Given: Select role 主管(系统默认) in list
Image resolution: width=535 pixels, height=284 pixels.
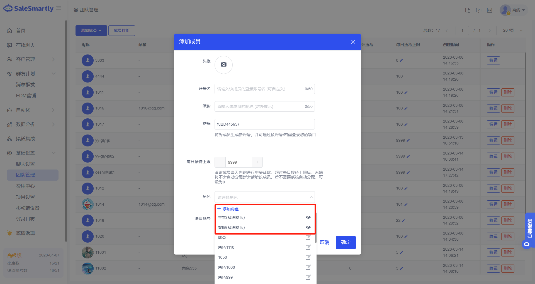Looking at the screenshot, I should [264, 217].
